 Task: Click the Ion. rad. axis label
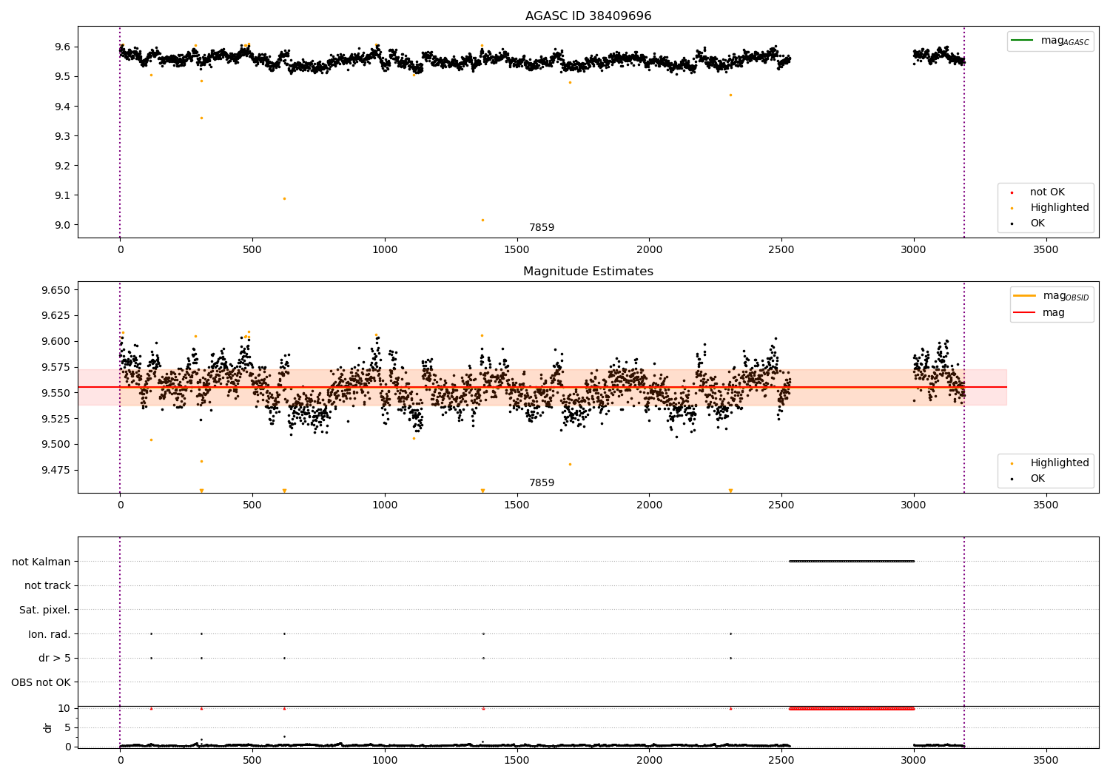50,634
